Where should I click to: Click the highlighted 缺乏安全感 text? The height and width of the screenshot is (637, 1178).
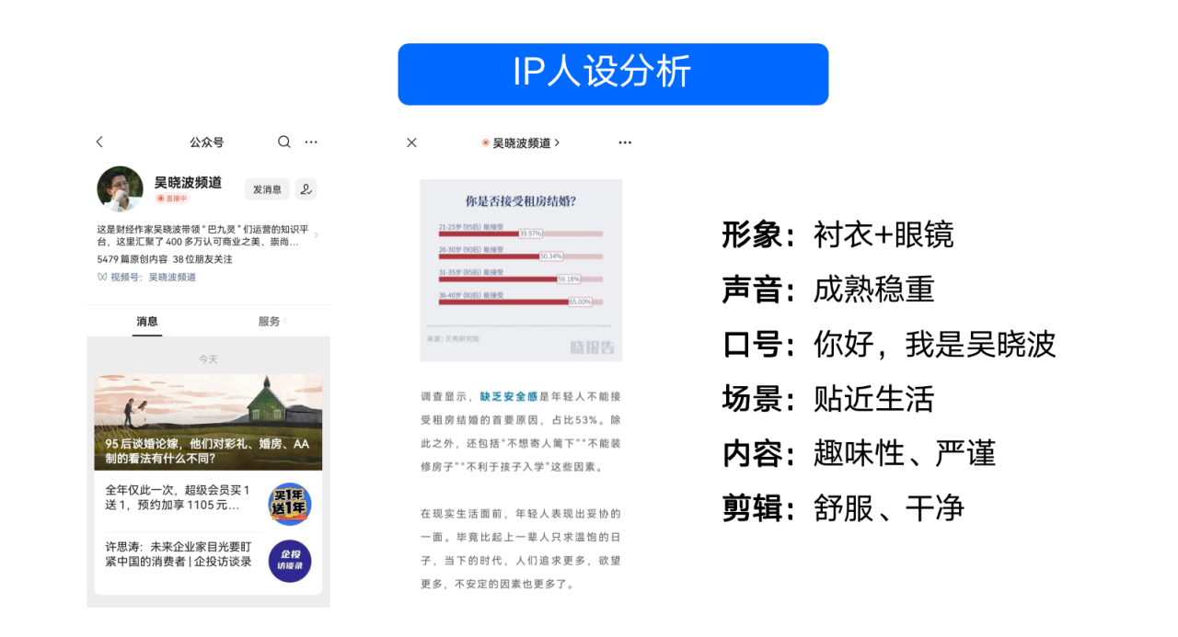pyautogui.click(x=509, y=396)
